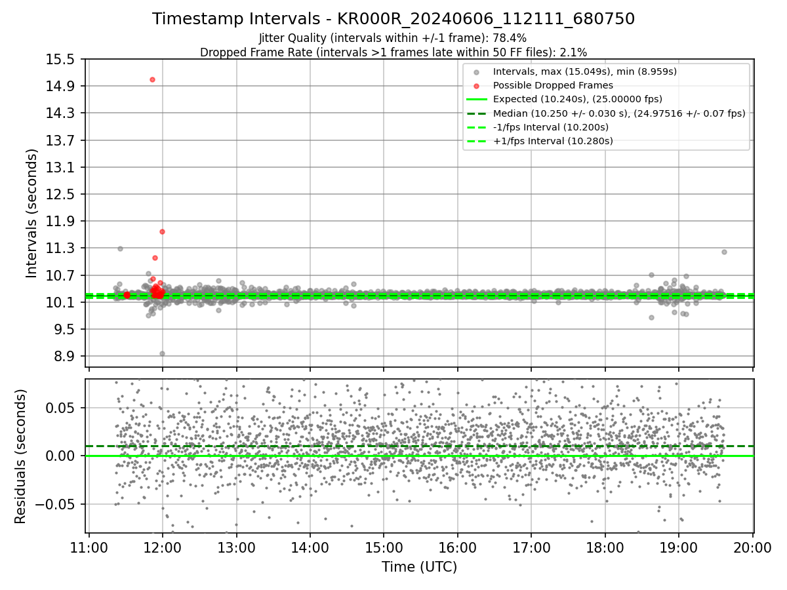Click the y-axis tick label '8.9'
This screenshot has height=590, width=787.
[x=65, y=356]
